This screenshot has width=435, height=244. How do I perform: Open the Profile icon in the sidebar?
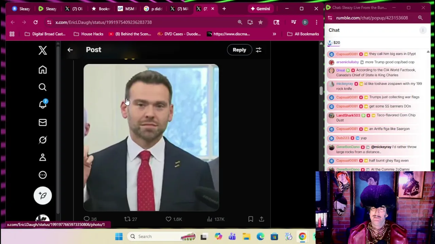[42, 157]
